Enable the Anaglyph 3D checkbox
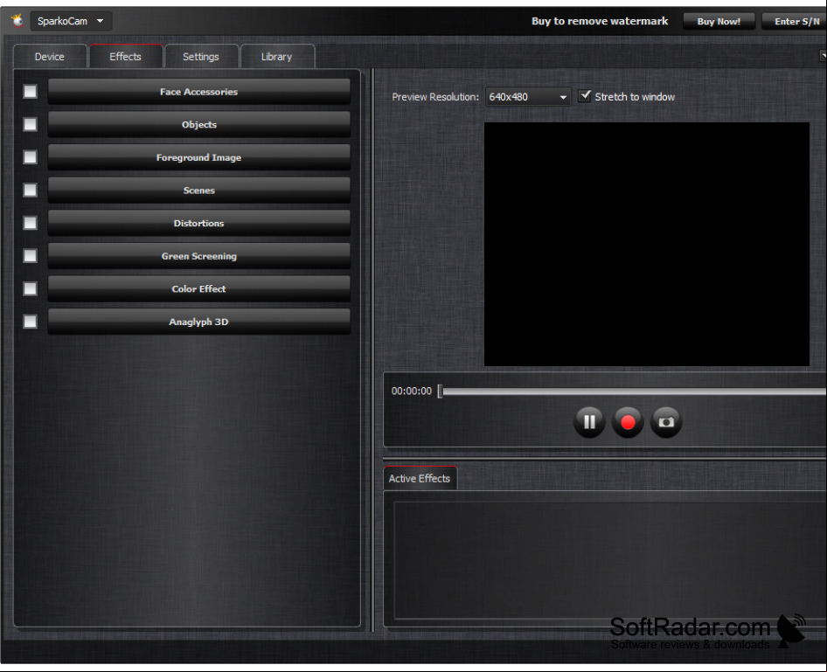The image size is (827, 672). pyautogui.click(x=30, y=322)
